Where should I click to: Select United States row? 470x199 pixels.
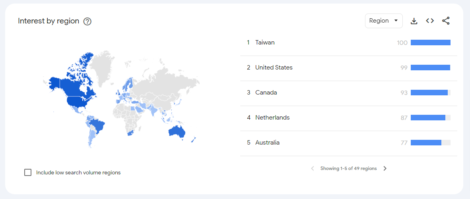tap(348, 68)
